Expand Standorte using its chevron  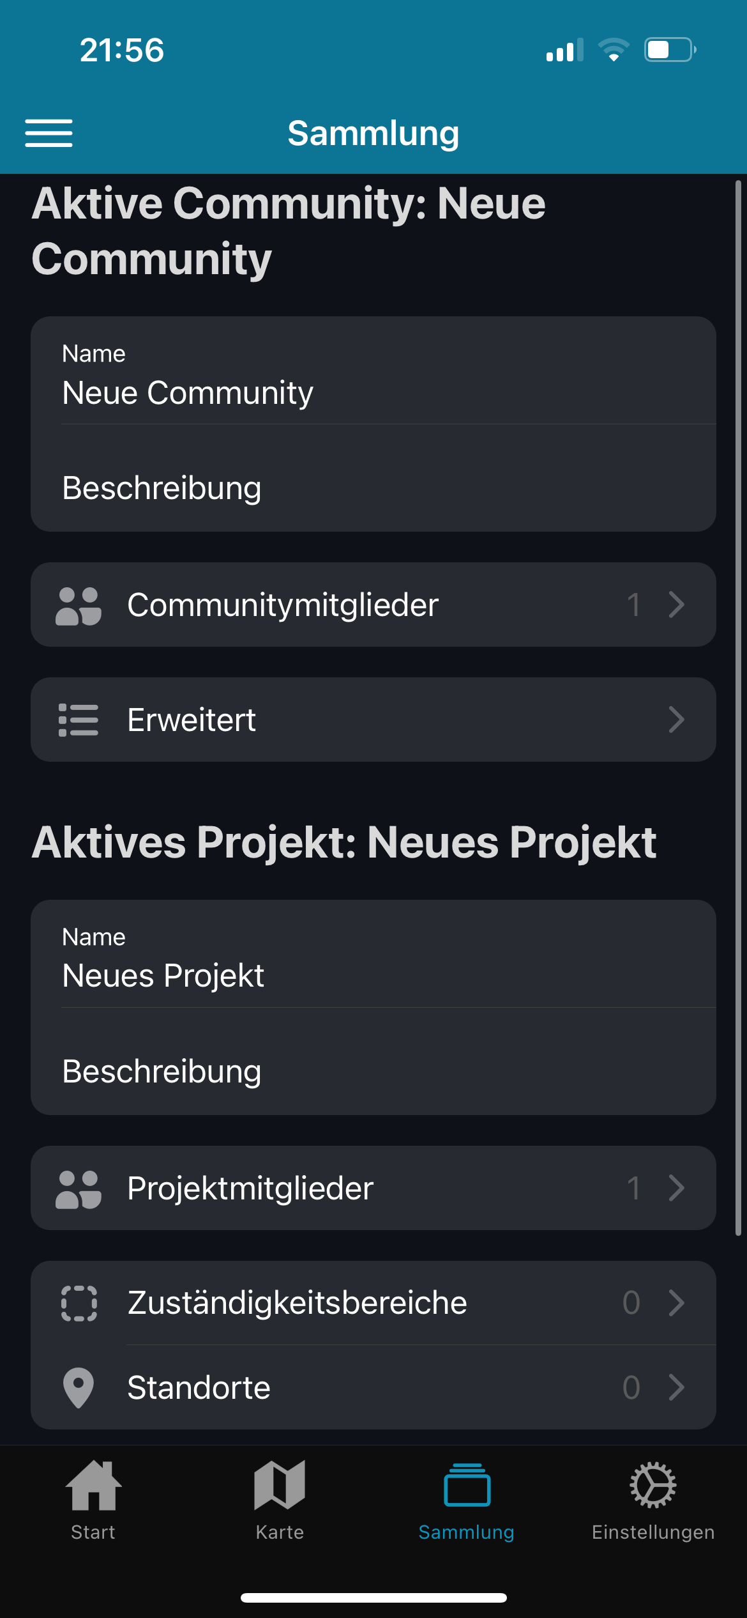click(x=676, y=1387)
